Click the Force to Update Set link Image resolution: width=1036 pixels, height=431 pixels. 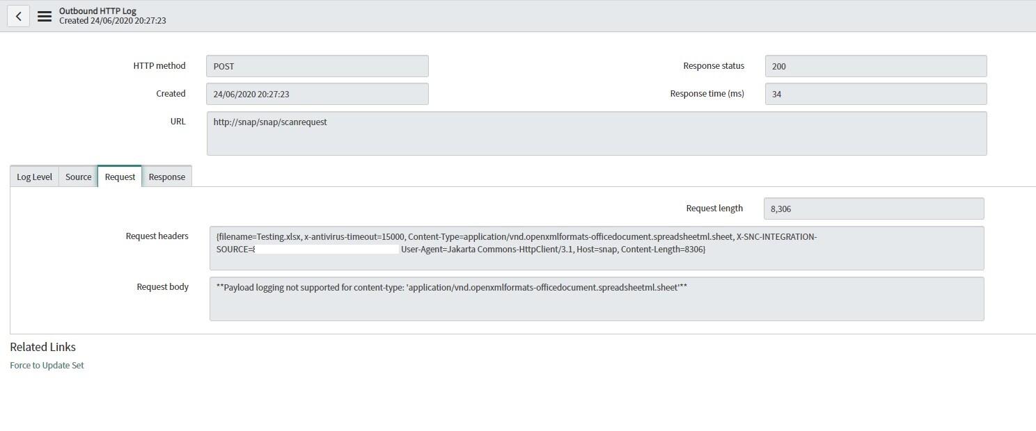pyautogui.click(x=47, y=365)
